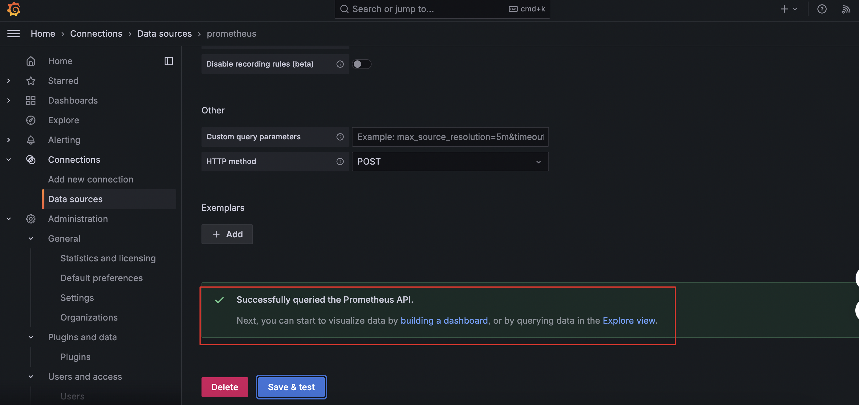Click info icon for Disable recording rules
859x405 pixels.
pyautogui.click(x=340, y=64)
